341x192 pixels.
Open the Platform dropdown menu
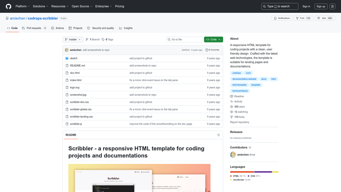tap(23, 6)
